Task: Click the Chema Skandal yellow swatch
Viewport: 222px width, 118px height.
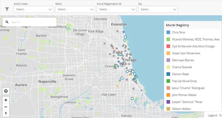Action: (168, 67)
